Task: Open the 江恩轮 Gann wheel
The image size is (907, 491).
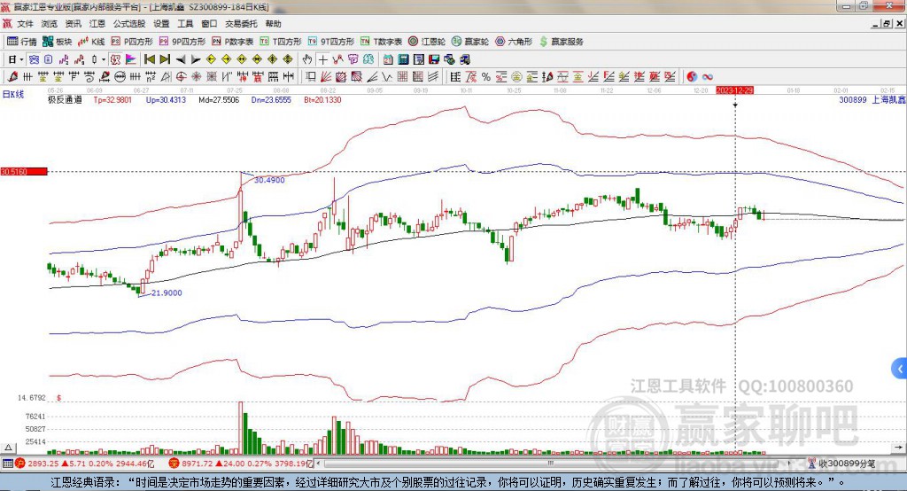Action: click(x=427, y=42)
